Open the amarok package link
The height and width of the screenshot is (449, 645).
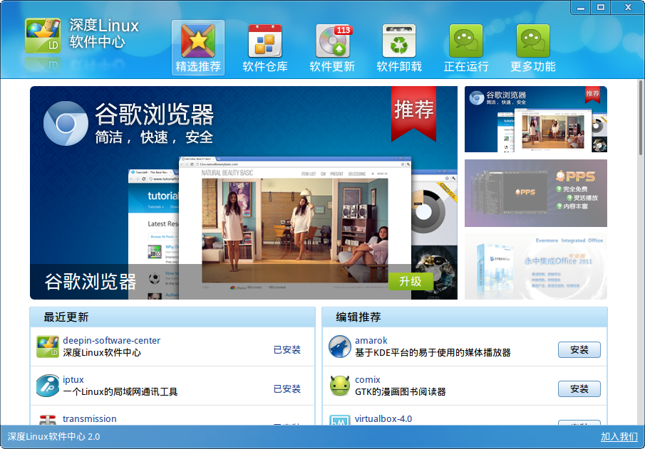click(x=371, y=341)
